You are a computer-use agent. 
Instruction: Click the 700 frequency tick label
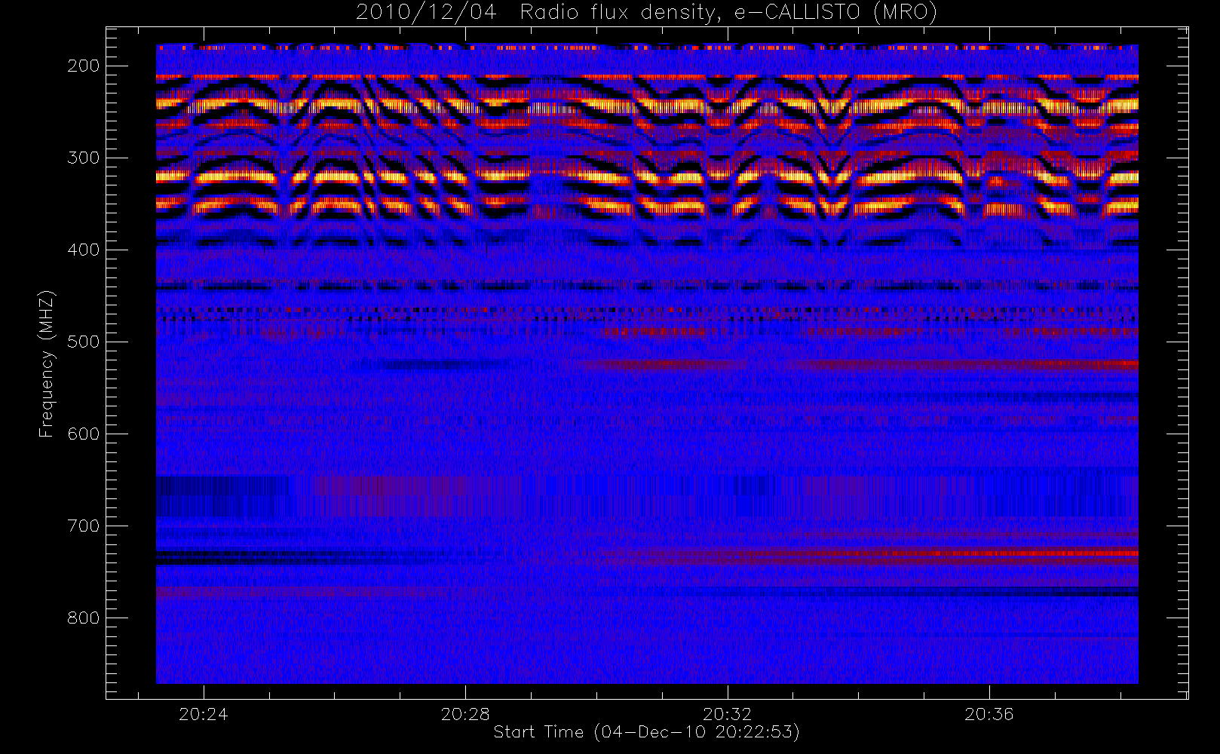point(83,526)
